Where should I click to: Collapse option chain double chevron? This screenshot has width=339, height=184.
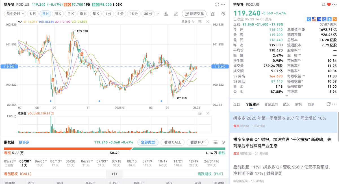pyautogui.click(x=223, y=142)
